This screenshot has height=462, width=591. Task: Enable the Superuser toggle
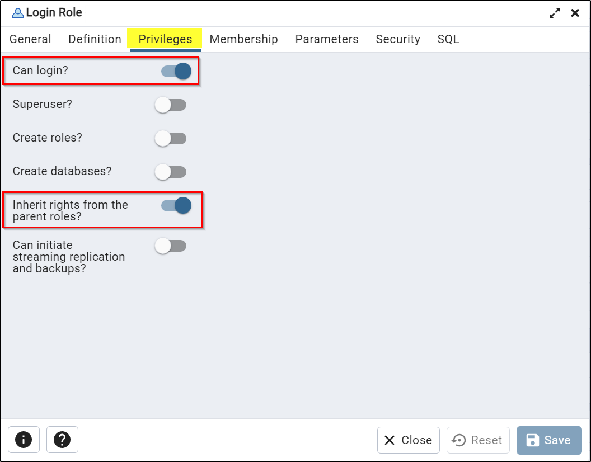click(x=170, y=105)
